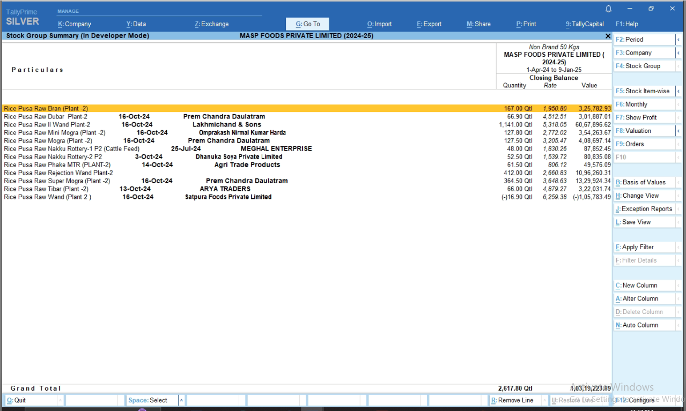Open the Z: Exchange menu
Viewport: 686px width, 411px height.
(212, 24)
